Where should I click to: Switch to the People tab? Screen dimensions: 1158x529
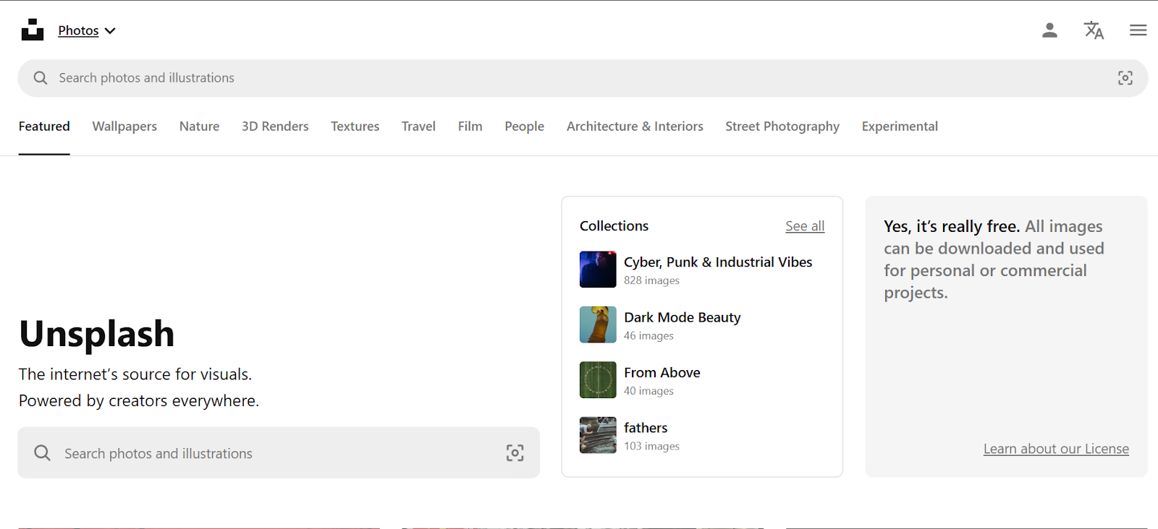tap(524, 126)
